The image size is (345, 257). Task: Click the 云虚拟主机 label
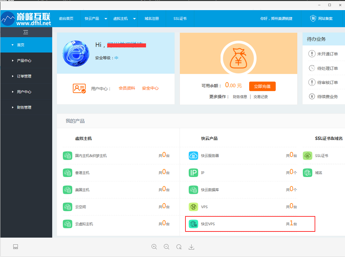pos(84,224)
